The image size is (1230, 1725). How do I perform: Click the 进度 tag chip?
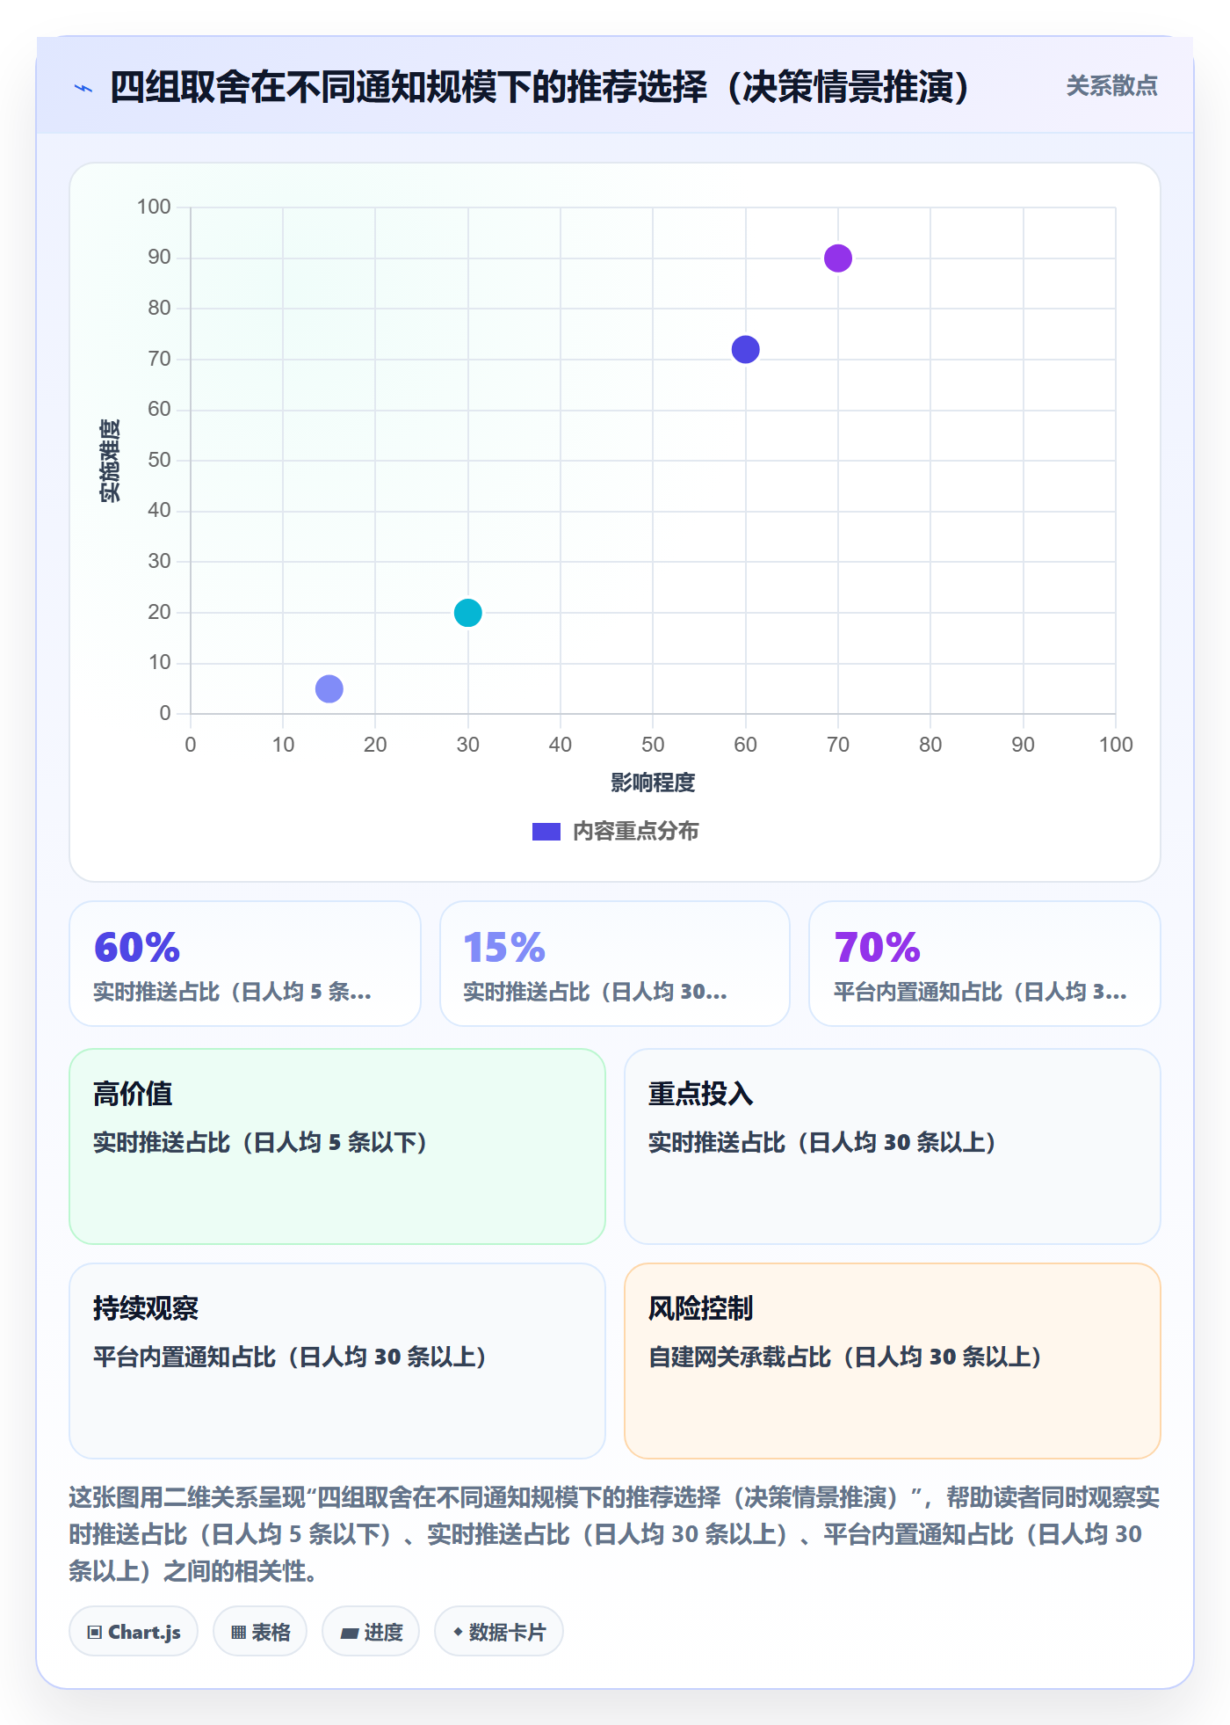[x=371, y=1632]
